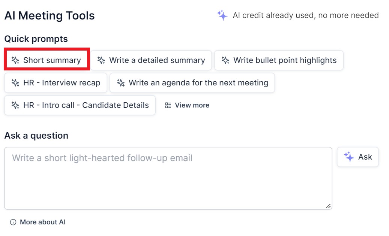Click the sparkle icon on Write bullet point highlights

pyautogui.click(x=225, y=60)
